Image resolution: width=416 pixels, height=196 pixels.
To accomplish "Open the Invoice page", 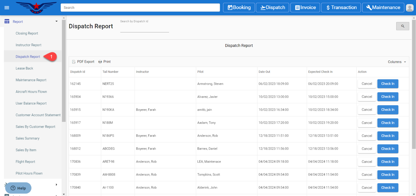I will click(x=305, y=8).
